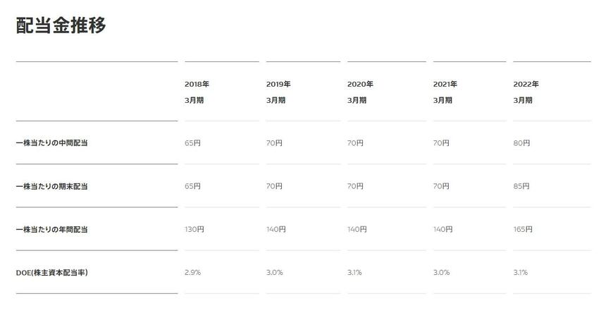
Task: Click the 配当金推移 page heading
Action: (x=61, y=25)
